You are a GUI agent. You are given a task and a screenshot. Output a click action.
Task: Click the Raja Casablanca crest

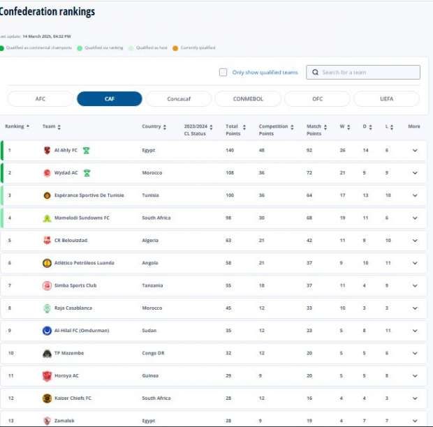point(47,308)
